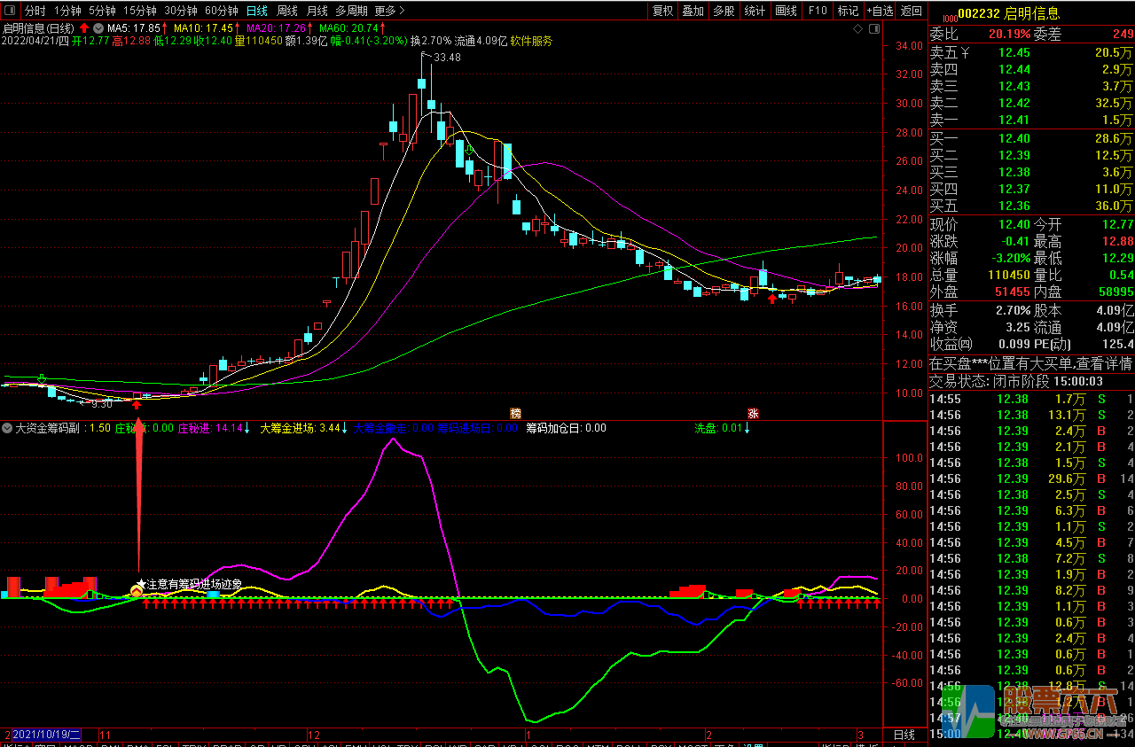Click the MA5: 17.85 label
1135x747 pixels.
click(x=137, y=27)
